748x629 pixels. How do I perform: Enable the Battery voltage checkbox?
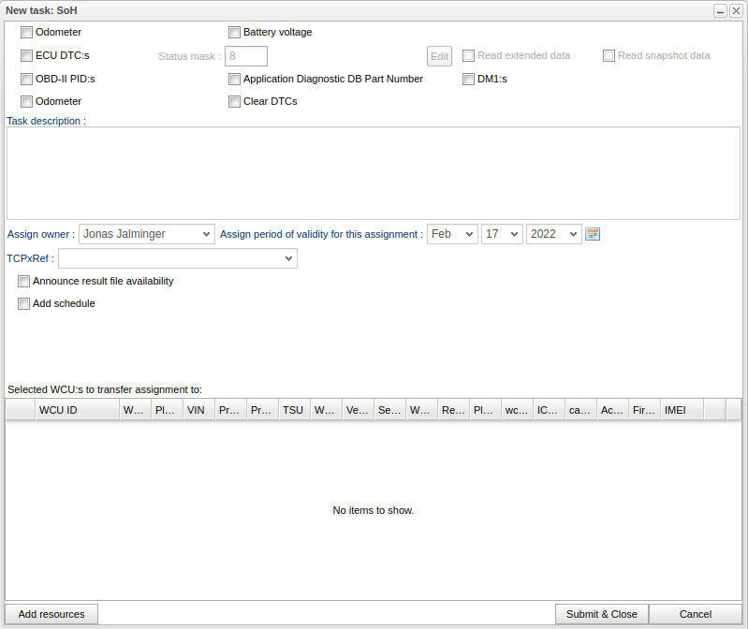(235, 32)
